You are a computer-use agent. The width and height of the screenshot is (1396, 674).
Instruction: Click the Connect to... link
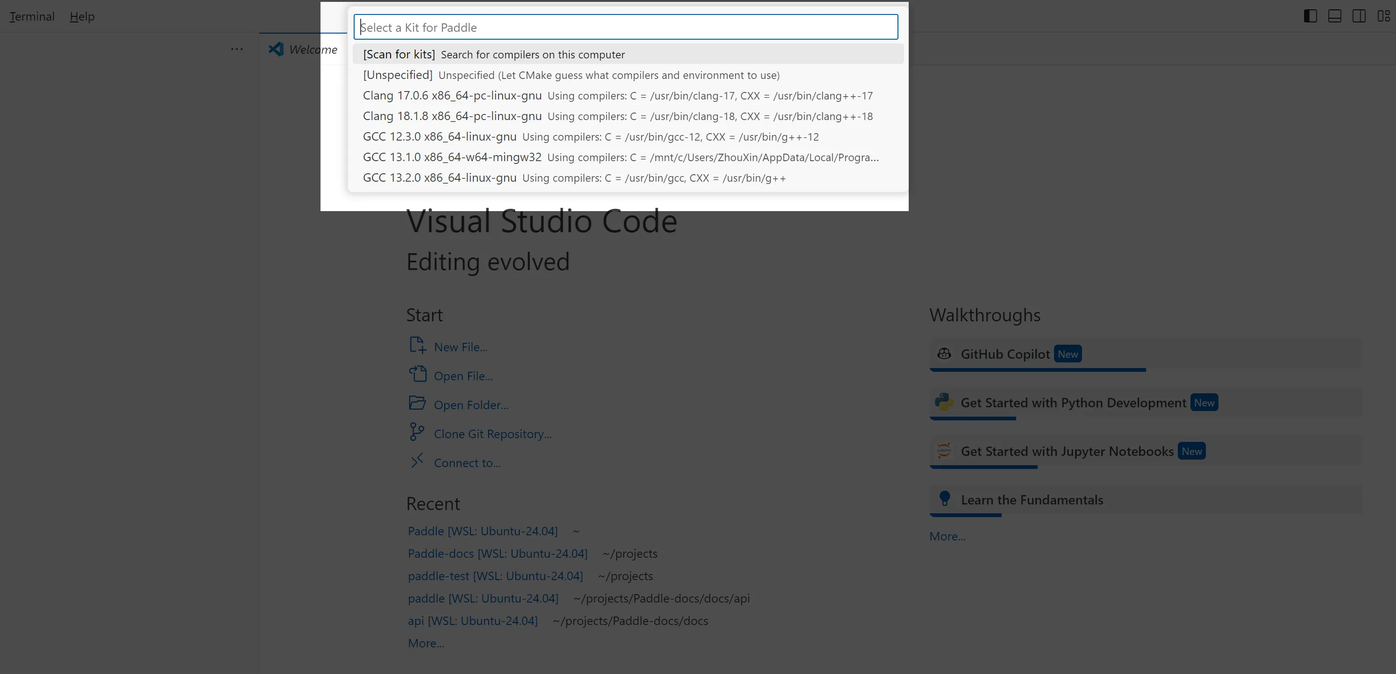[467, 463]
